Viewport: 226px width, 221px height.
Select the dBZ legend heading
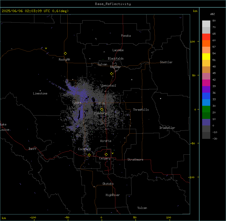point(212,14)
